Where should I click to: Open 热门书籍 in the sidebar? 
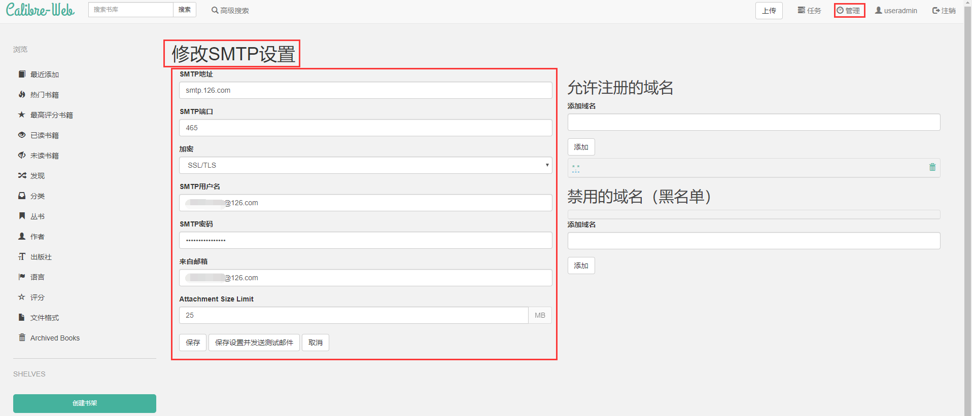pyautogui.click(x=45, y=95)
